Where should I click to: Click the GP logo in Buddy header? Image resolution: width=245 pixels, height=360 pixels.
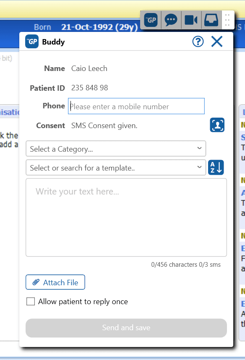(32, 42)
